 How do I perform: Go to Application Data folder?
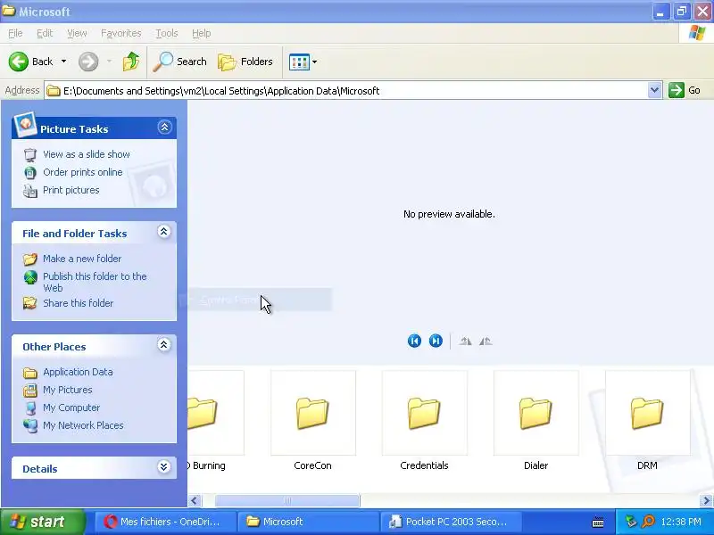78,372
